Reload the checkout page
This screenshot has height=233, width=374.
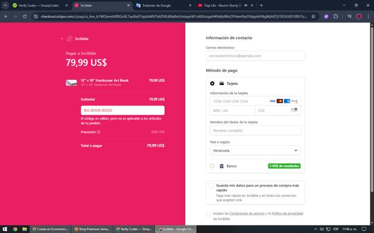pos(25,16)
